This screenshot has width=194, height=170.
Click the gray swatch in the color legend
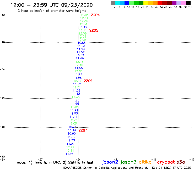(x=113, y=3)
